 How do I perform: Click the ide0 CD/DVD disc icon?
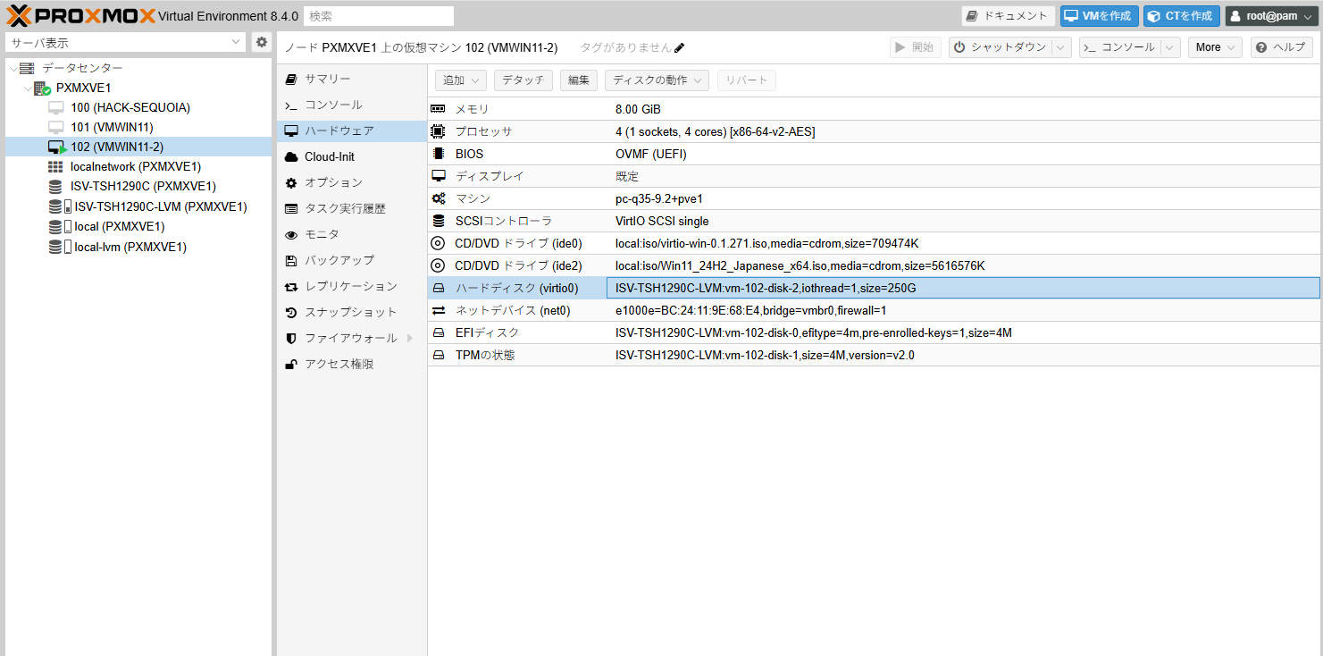point(438,243)
